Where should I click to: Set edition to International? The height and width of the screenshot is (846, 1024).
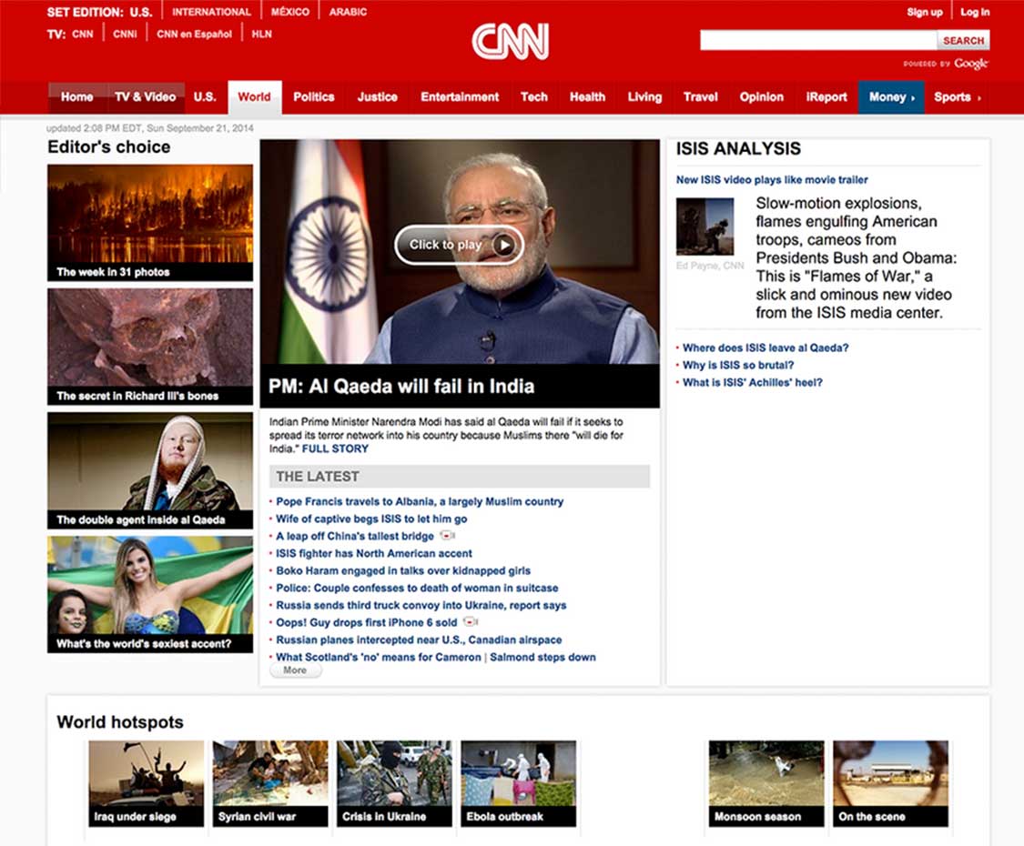[211, 12]
